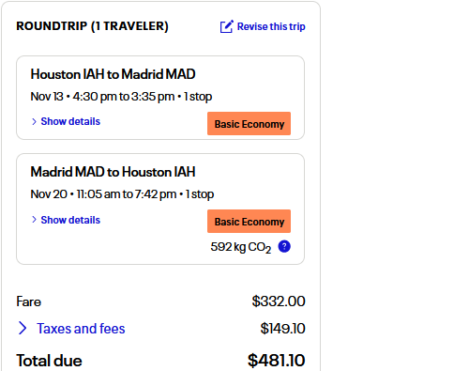Click the Basic Economy badge on Nov 13 flight
Viewport: 469px width, 371px height.
(x=249, y=124)
